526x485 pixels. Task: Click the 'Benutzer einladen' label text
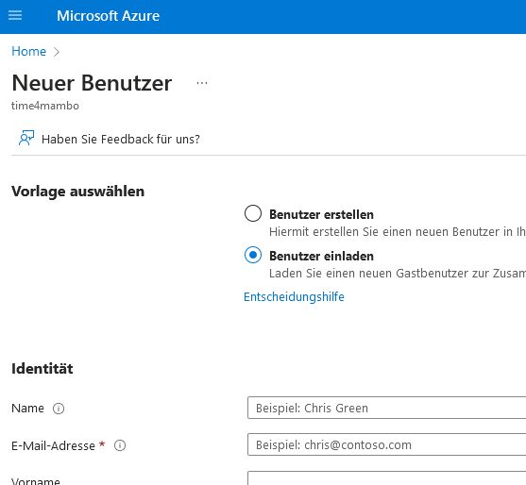pos(321,256)
